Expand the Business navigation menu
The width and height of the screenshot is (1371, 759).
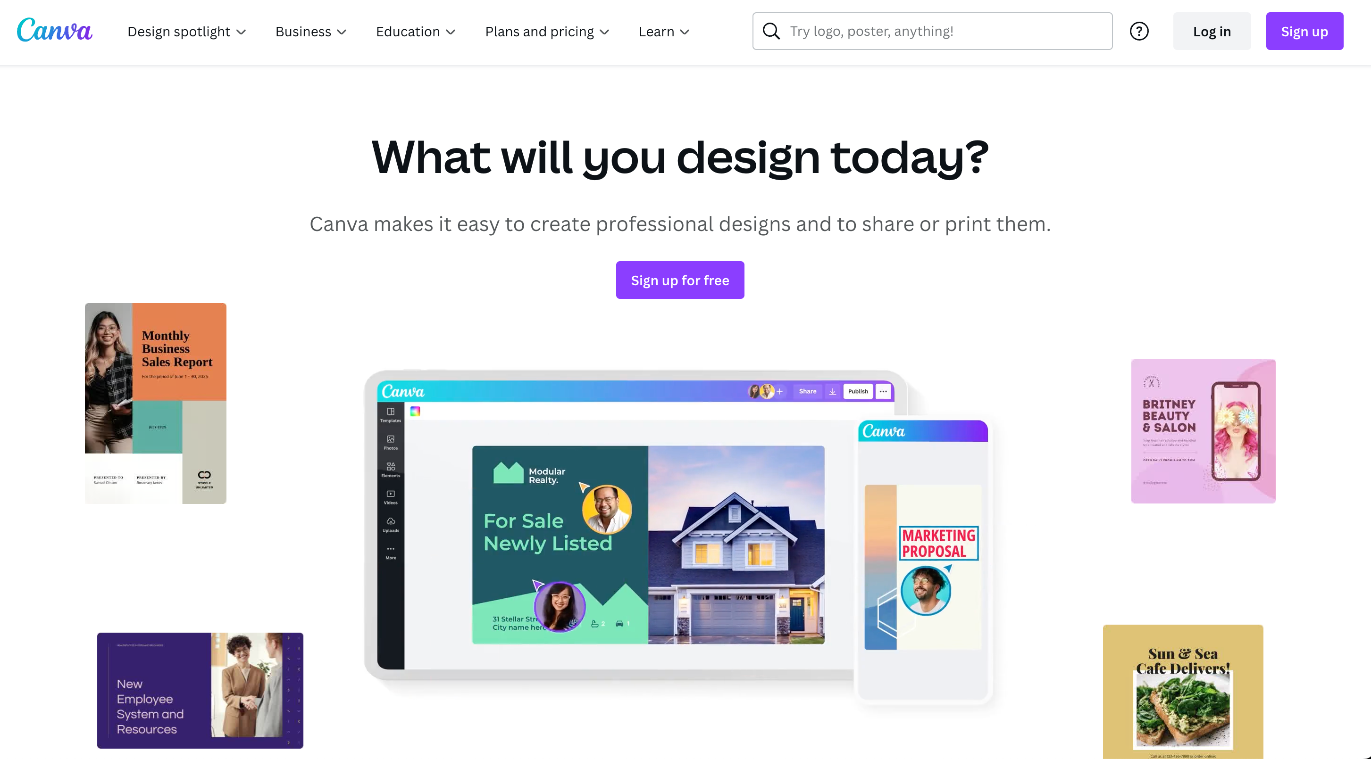coord(311,31)
